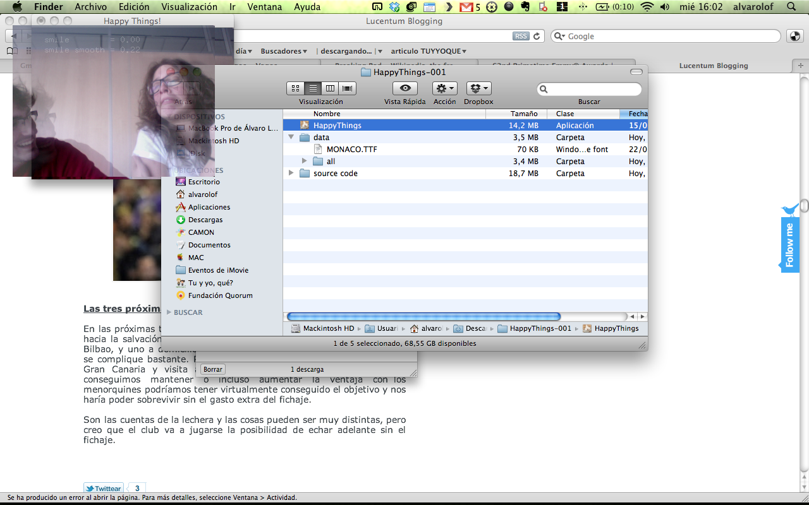Switch Finder to column view
The height and width of the screenshot is (505, 809).
click(x=330, y=88)
